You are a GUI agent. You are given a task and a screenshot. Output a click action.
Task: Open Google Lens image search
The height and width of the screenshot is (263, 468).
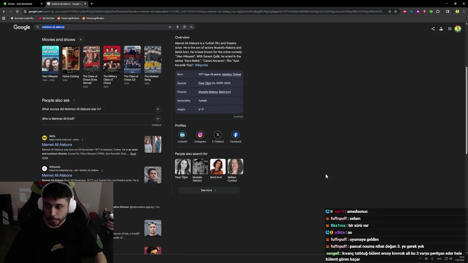click(184, 27)
